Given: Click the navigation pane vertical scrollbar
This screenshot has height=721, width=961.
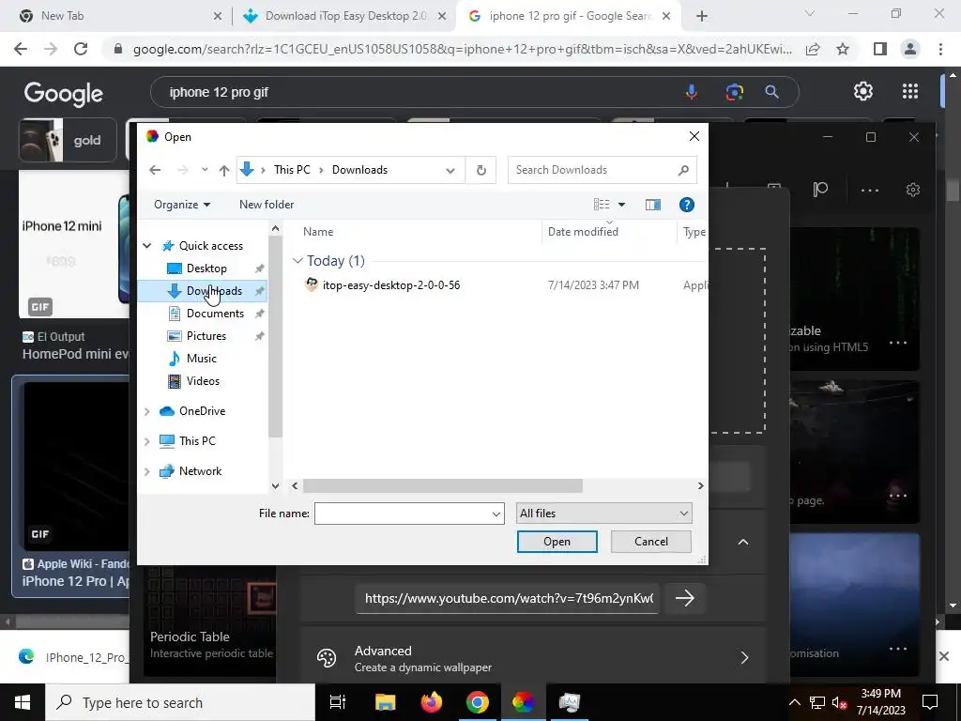Looking at the screenshot, I should [x=275, y=336].
